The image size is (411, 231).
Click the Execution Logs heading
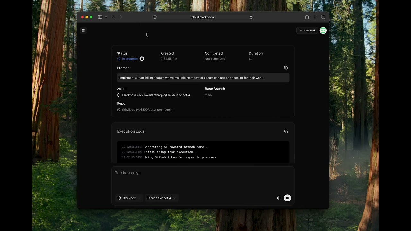tap(131, 131)
